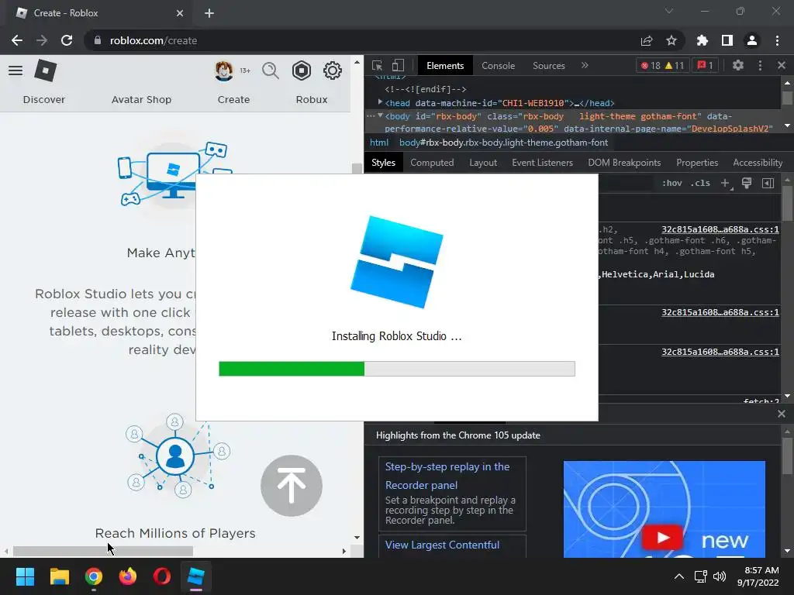Open Chrome profile avatar icon
794x595 pixels.
point(752,40)
